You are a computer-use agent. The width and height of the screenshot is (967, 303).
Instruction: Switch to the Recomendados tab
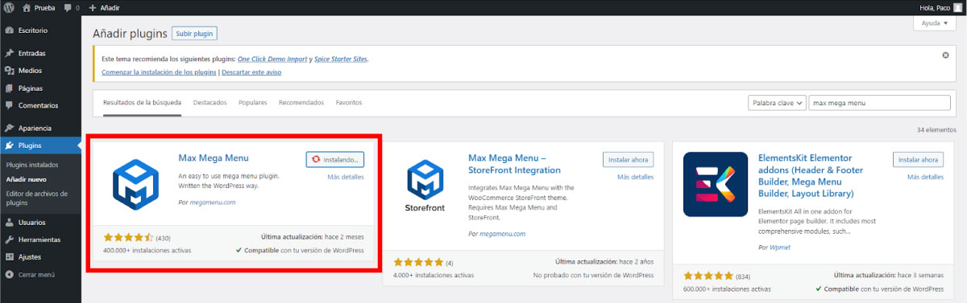tap(301, 103)
